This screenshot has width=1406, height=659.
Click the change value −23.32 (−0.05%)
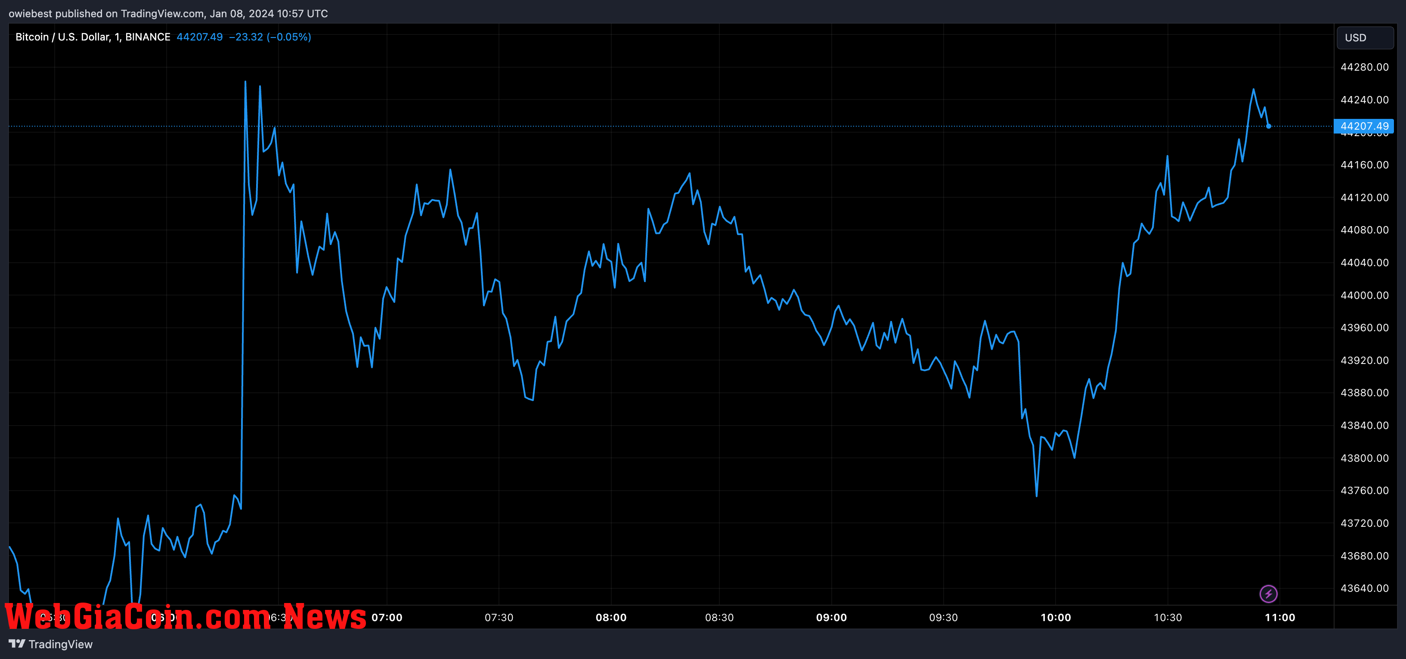[x=269, y=37]
